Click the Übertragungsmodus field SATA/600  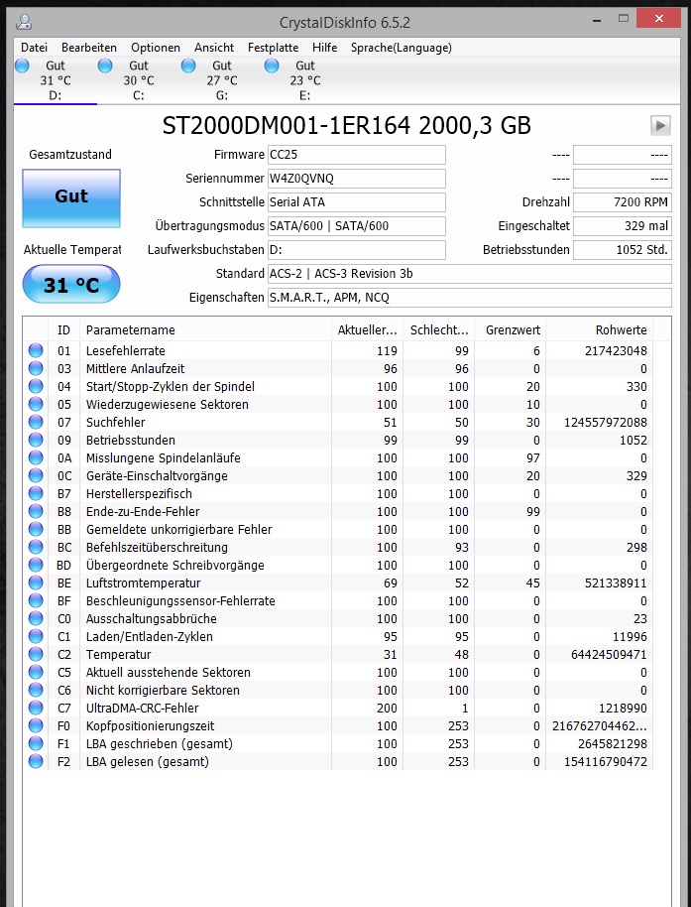click(357, 225)
